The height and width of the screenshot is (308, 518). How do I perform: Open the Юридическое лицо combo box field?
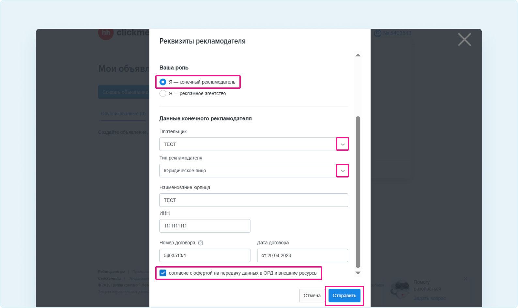[253, 171]
